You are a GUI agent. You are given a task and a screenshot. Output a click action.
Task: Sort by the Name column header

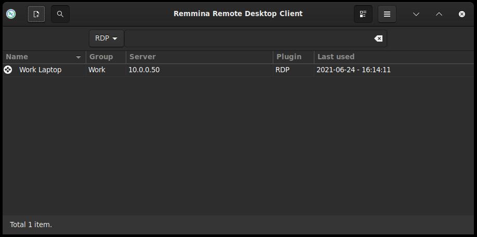[44, 57]
